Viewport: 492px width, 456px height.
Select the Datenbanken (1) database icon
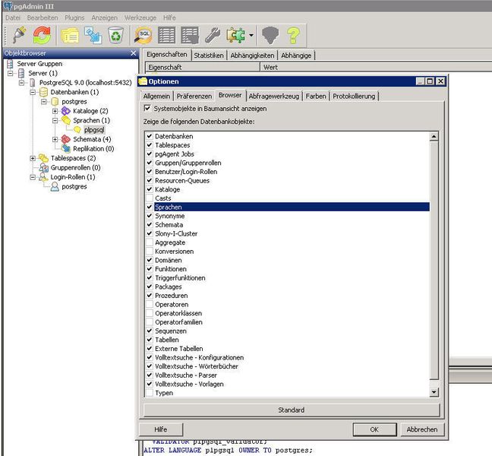[x=43, y=92]
